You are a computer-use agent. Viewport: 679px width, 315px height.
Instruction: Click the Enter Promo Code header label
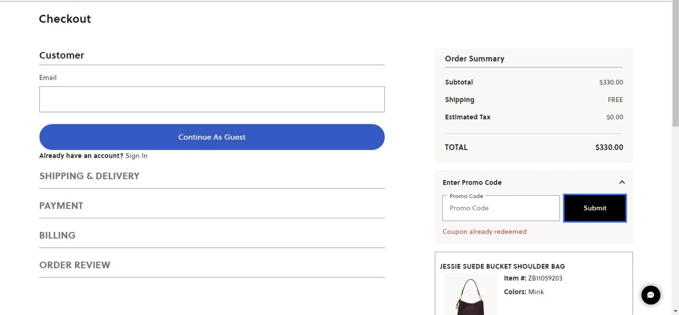coord(472,183)
